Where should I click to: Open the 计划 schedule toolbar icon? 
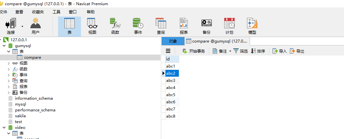[x=229, y=26]
